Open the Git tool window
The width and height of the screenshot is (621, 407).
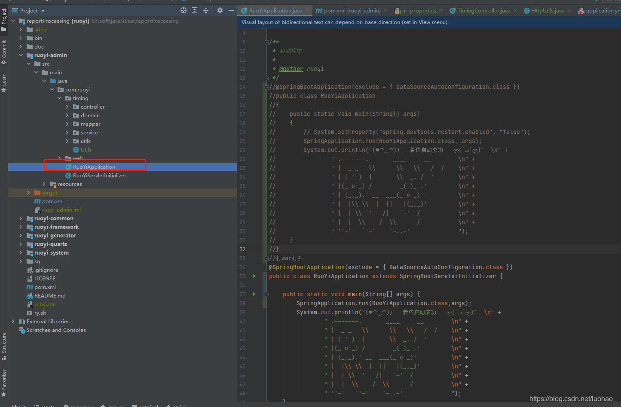pos(18,405)
